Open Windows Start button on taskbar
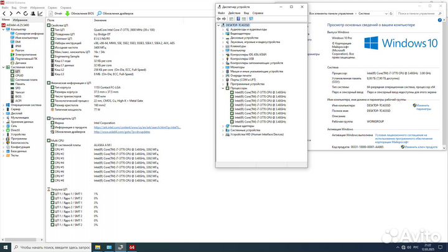 (x=6, y=247)
